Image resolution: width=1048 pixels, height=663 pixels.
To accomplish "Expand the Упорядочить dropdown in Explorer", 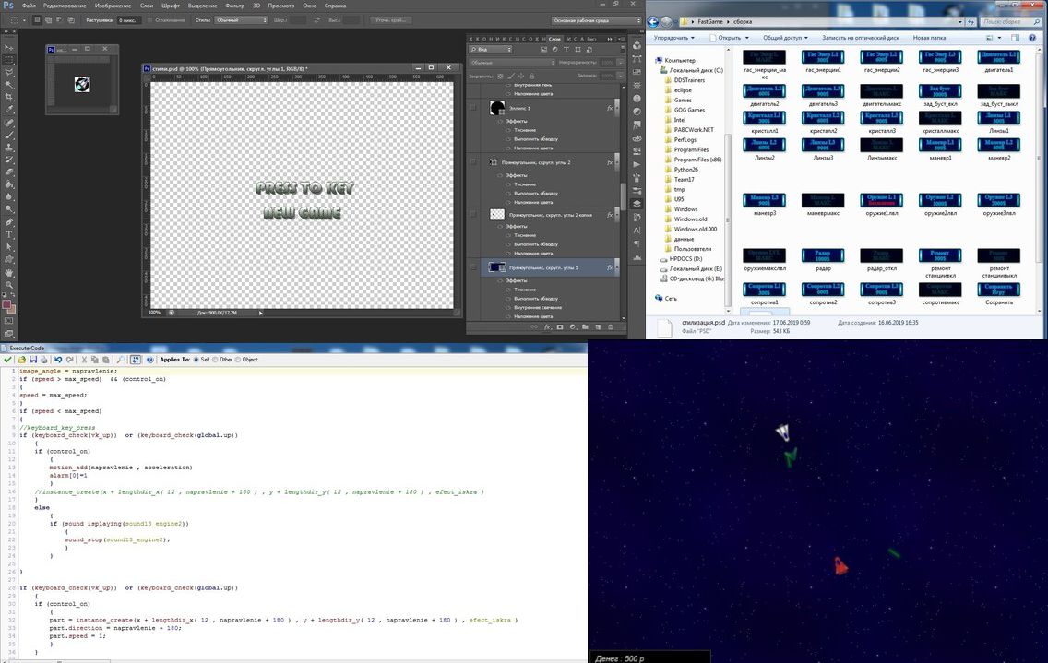I will pos(673,38).
